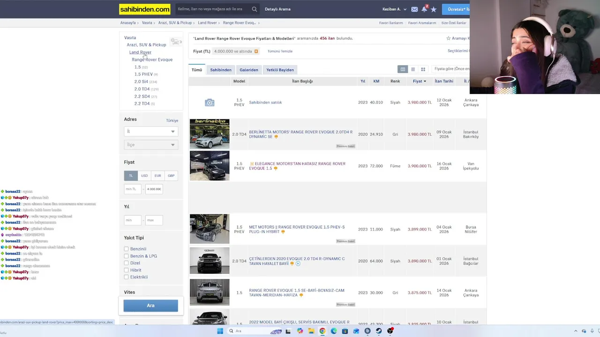The width and height of the screenshot is (600, 337).
Task: Check the Benzin & LPG fuel box
Action: click(126, 256)
